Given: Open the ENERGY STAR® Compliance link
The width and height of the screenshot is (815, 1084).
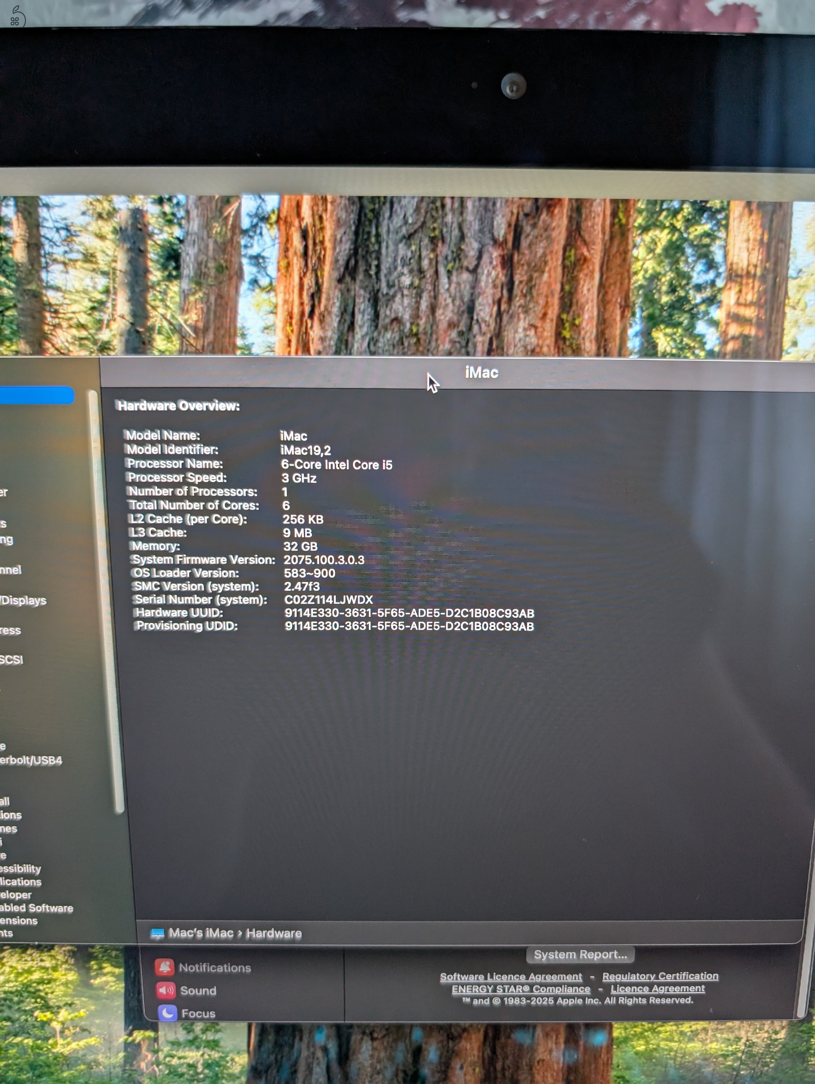Looking at the screenshot, I should [521, 989].
